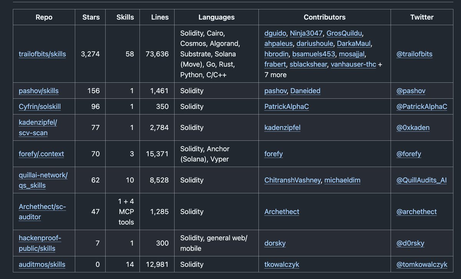This screenshot has height=279, width=461.
Task: Open the @forefy Twitter link
Action: pyautogui.click(x=409, y=154)
